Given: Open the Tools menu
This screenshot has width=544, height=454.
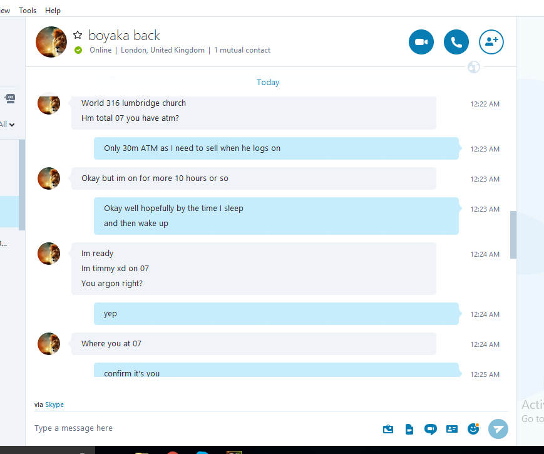Looking at the screenshot, I should click(x=28, y=11).
